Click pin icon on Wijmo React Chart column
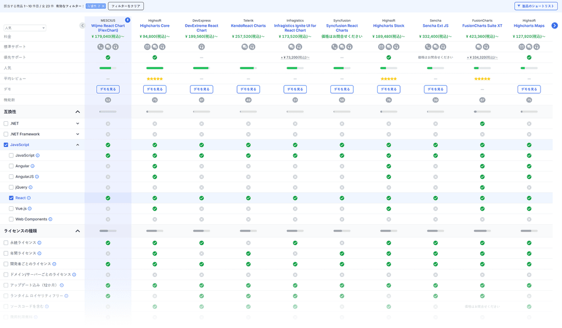The image size is (562, 328). 127,20
